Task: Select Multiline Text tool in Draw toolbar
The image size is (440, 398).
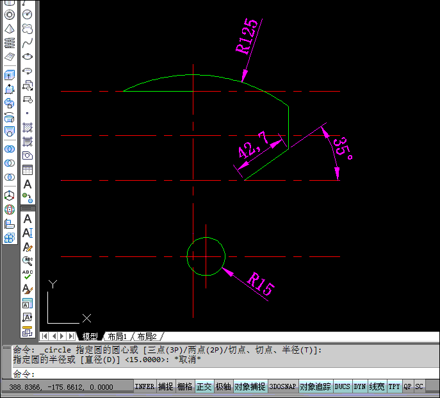Action: pos(28,184)
